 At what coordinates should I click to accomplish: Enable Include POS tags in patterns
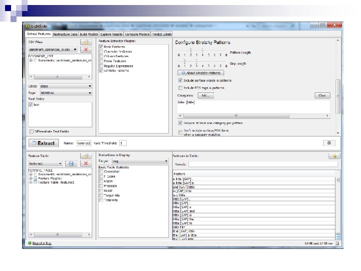coord(180,88)
